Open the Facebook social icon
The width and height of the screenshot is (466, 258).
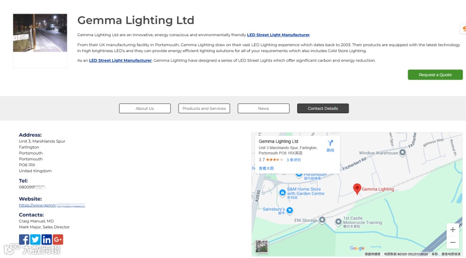(24, 239)
